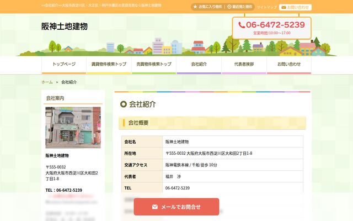
Task: Click the 所在地 table label cell
Action: pos(142,154)
